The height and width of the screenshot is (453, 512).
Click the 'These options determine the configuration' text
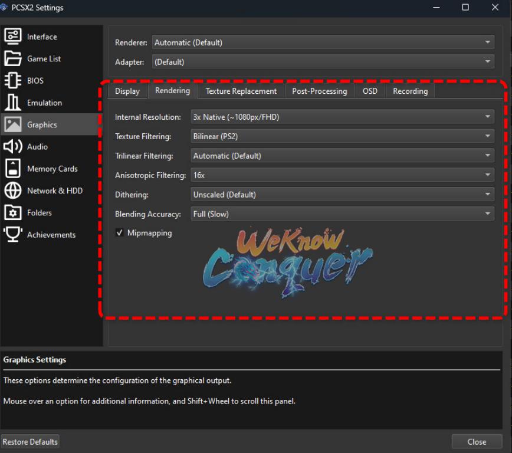coord(117,380)
